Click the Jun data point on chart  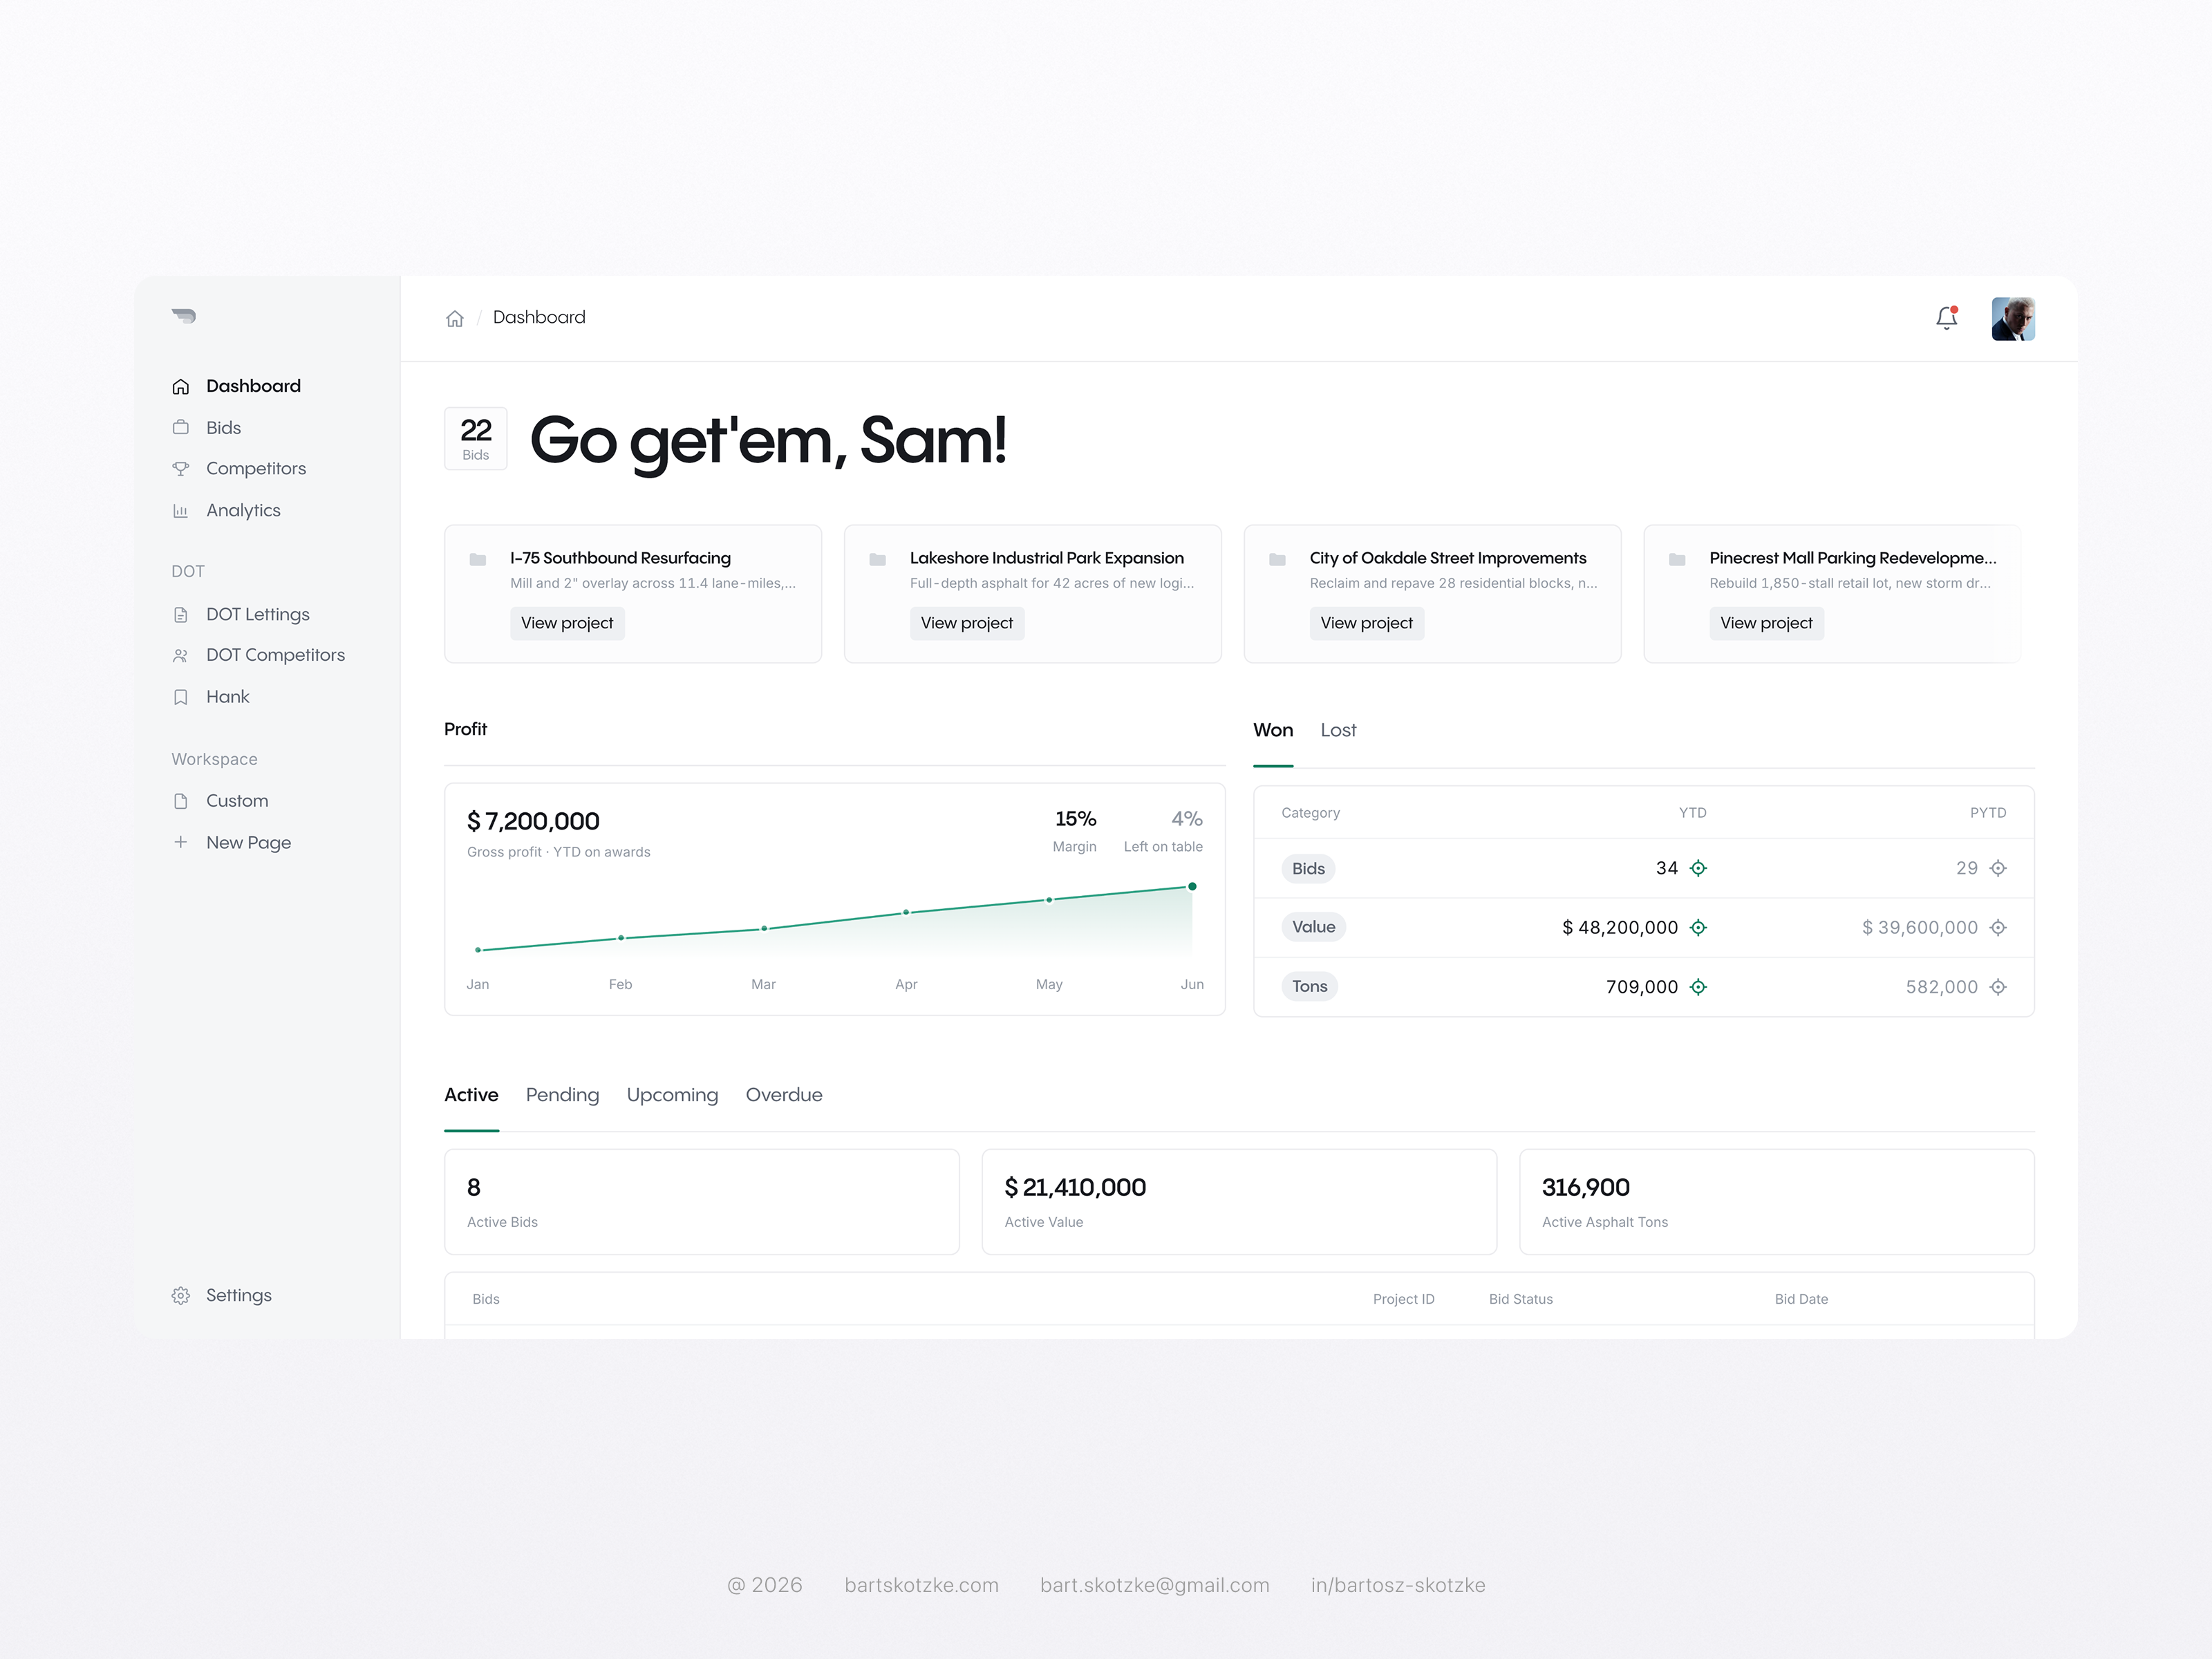click(x=1192, y=886)
